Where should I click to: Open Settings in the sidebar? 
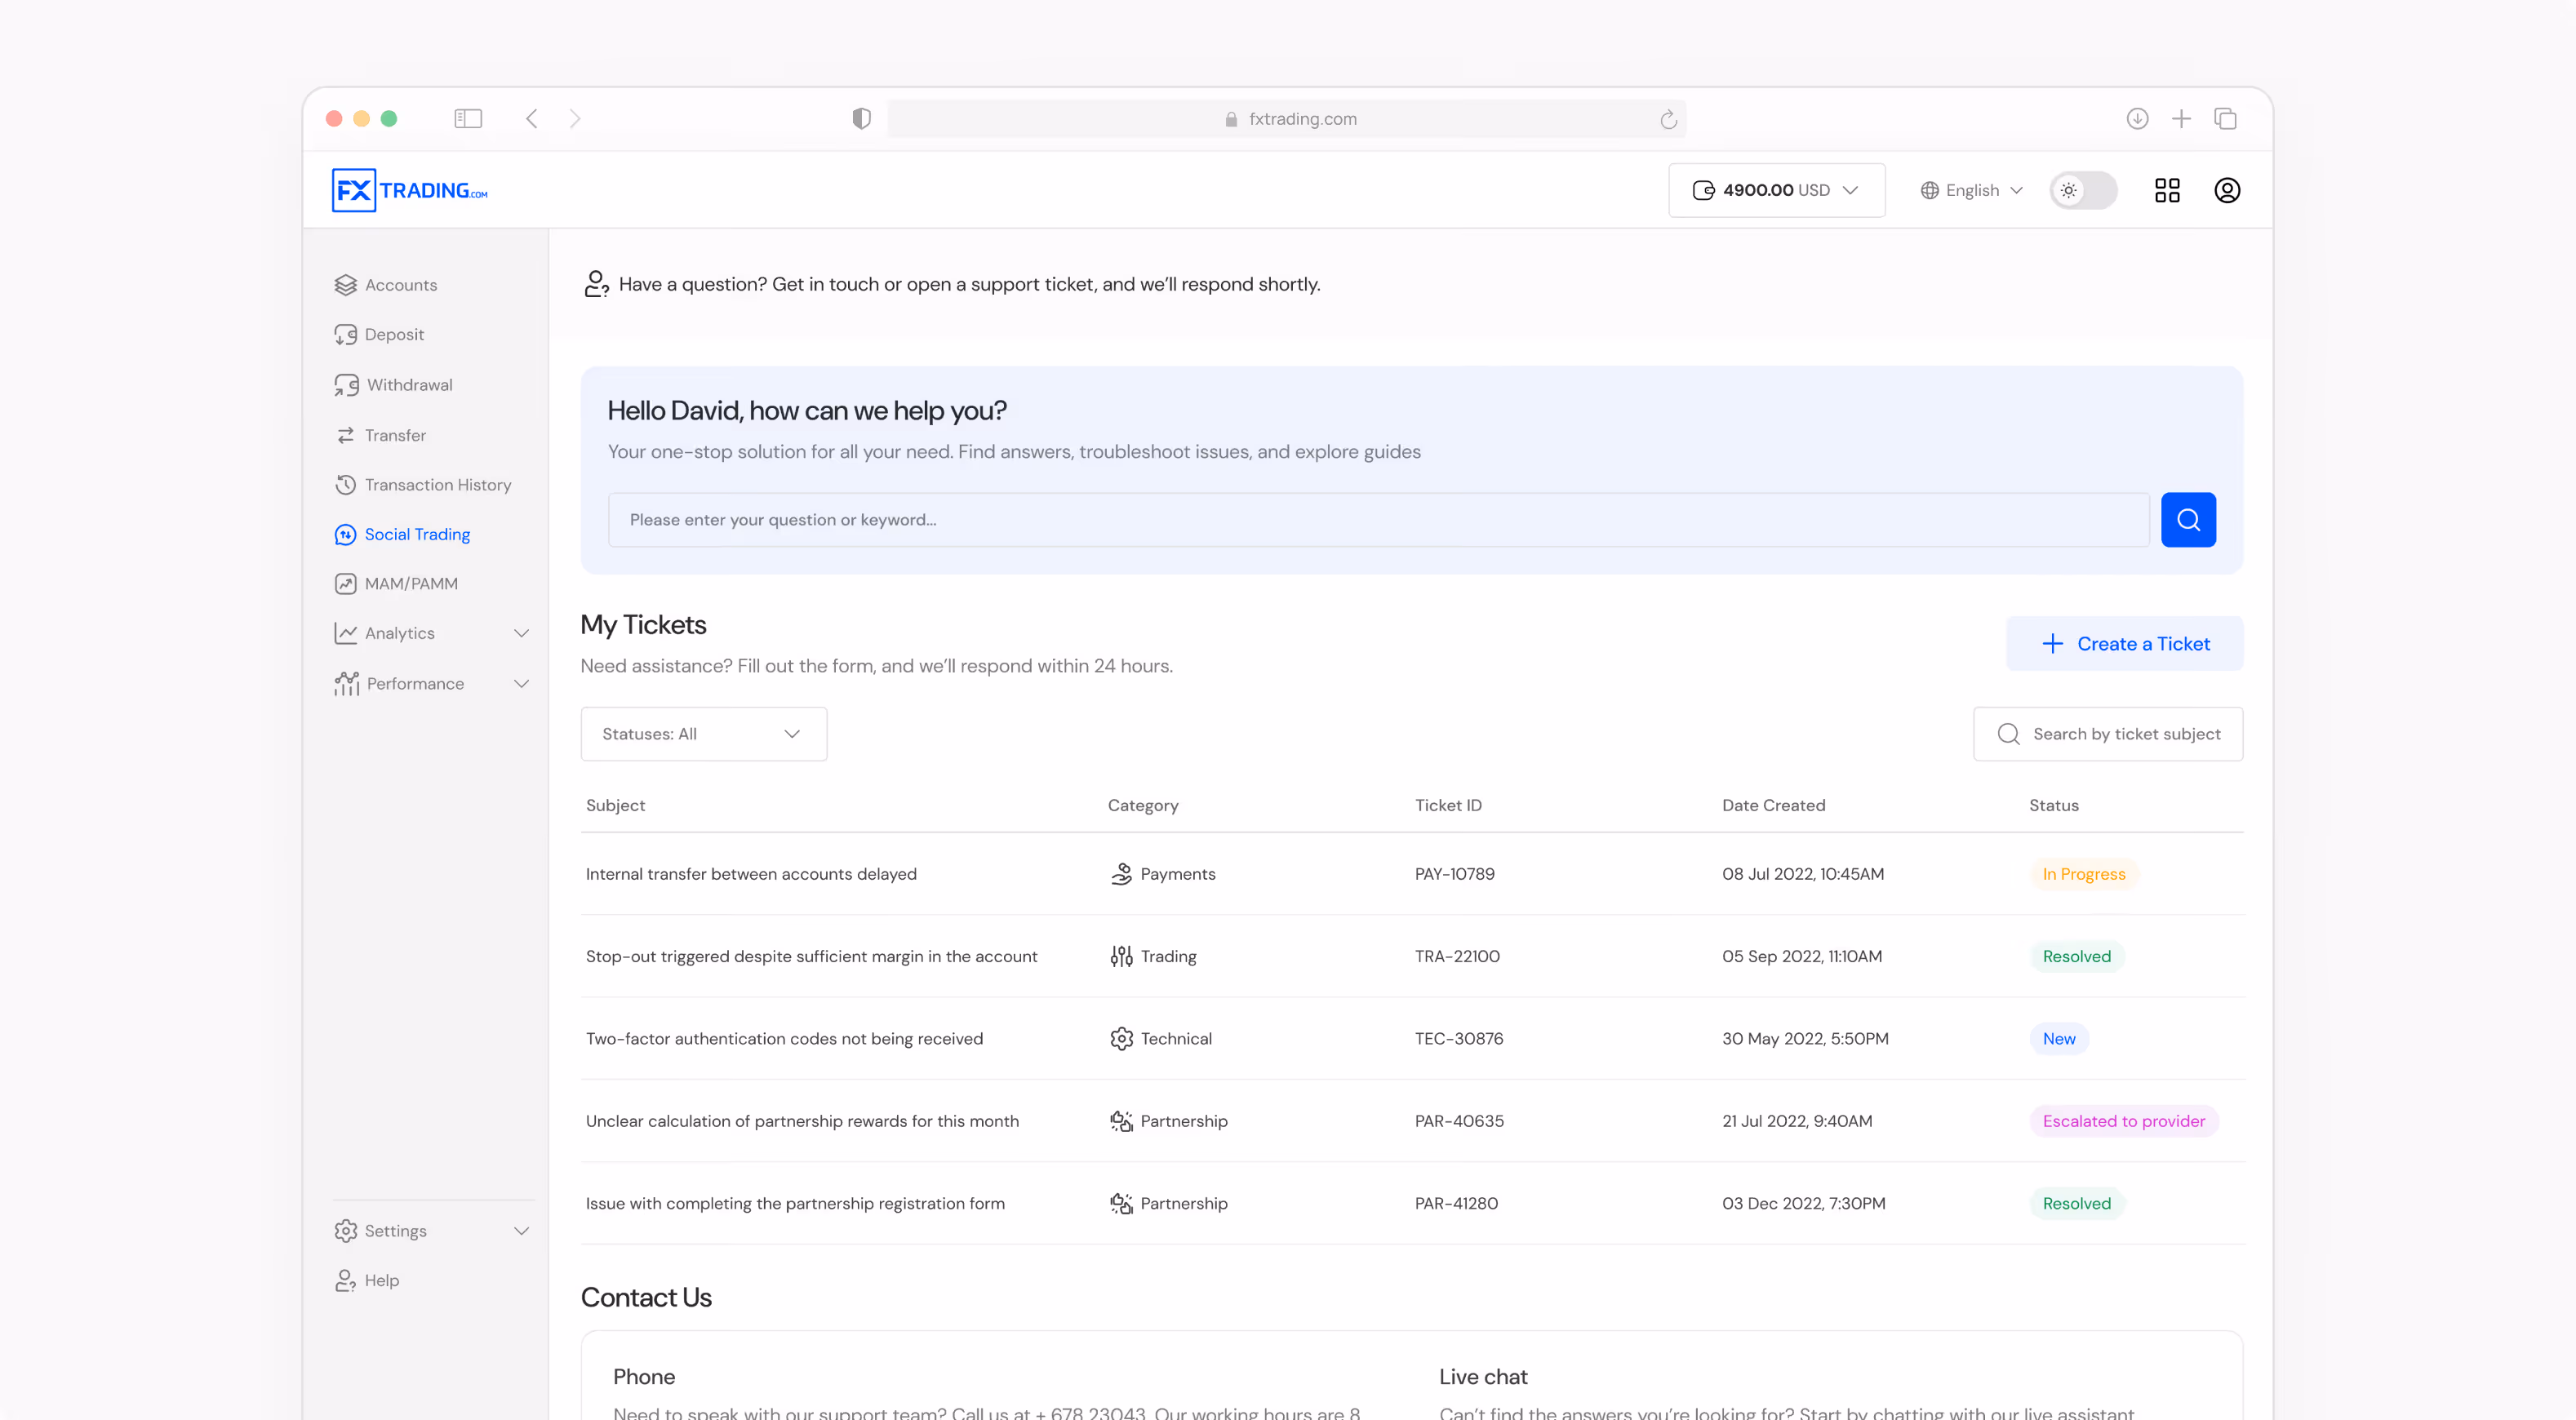(380, 1231)
